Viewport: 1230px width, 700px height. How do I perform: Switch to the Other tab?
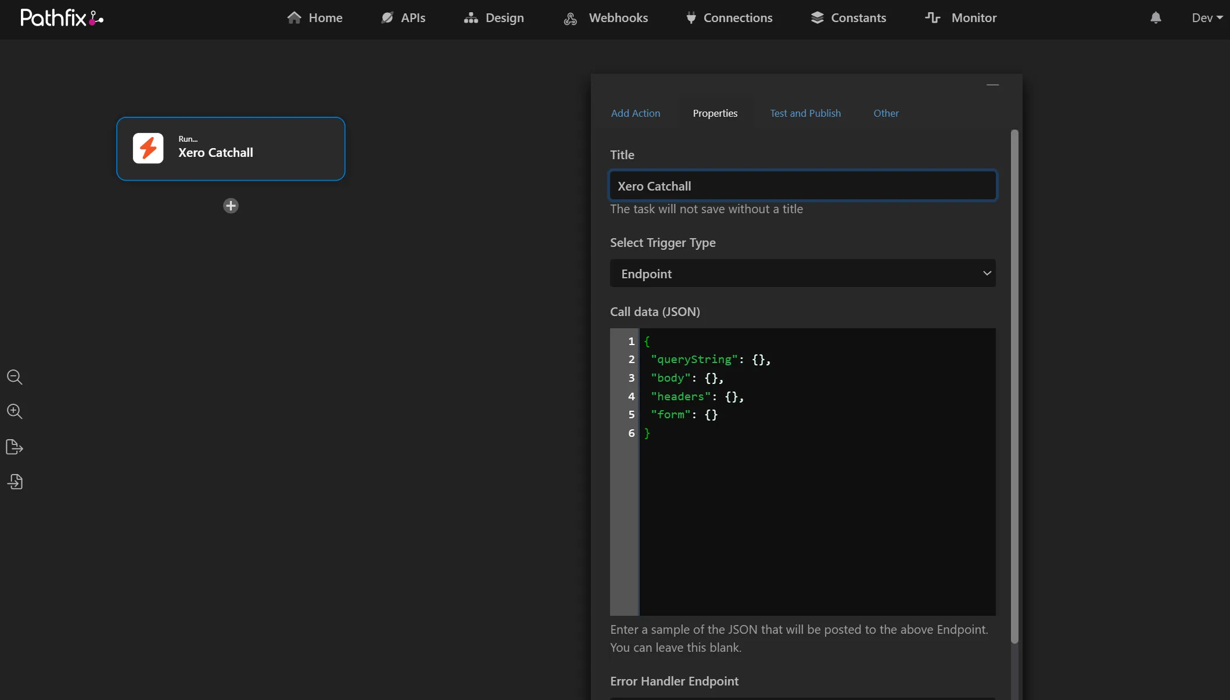tap(886, 113)
